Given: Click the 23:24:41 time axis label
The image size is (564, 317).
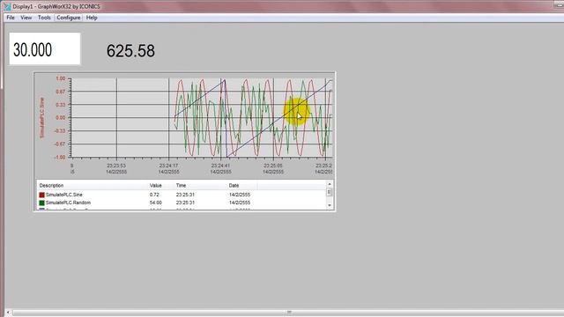Looking at the screenshot, I should coord(220,166).
